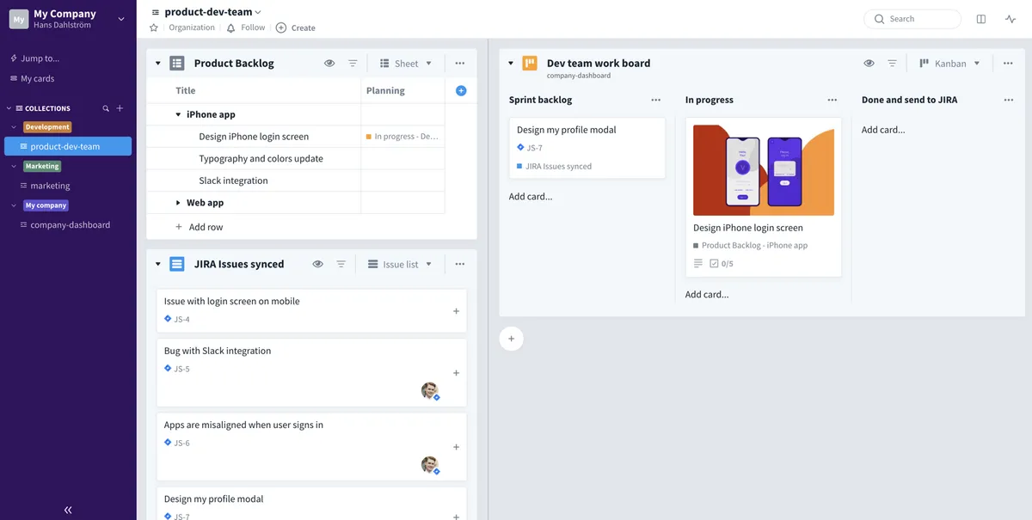Expand the Web app row
The height and width of the screenshot is (520, 1032).
(x=178, y=203)
